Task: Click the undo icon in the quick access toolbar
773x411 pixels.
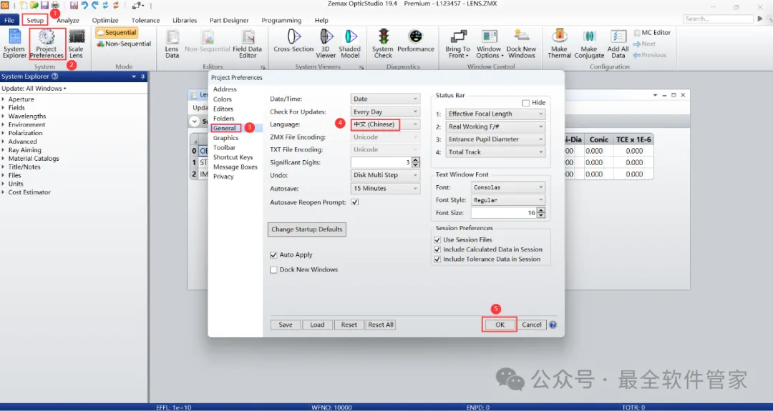Action: [x=84, y=6]
